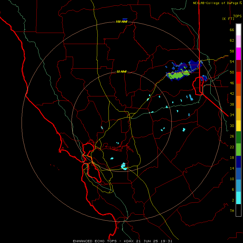Click the gold 34 kft legend swatch
The height and width of the screenshot is (243, 243).
point(238,114)
